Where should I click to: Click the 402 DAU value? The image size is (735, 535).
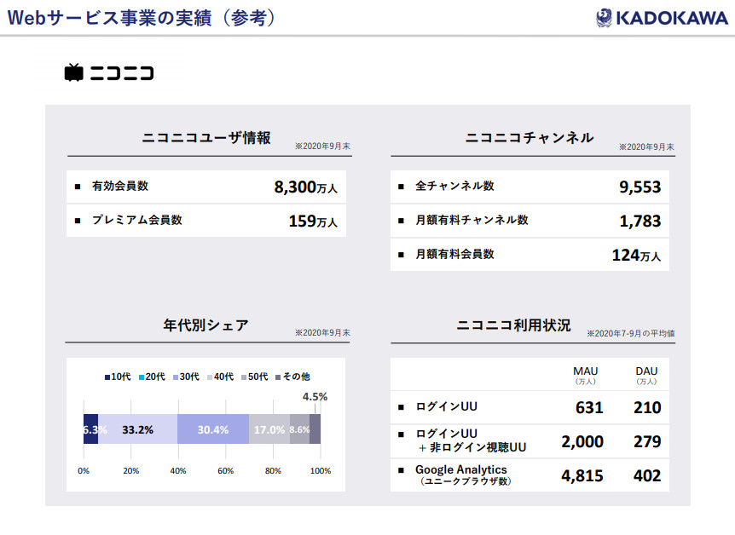tap(647, 476)
